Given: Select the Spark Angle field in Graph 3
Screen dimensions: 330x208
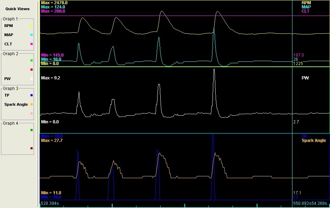Looking at the screenshot, I should (x=16, y=104).
